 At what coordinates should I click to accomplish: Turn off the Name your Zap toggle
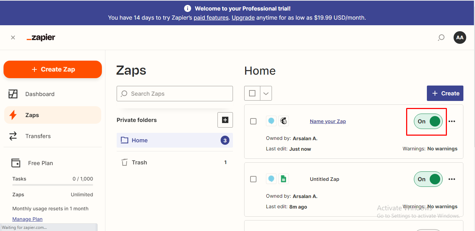[428, 121]
